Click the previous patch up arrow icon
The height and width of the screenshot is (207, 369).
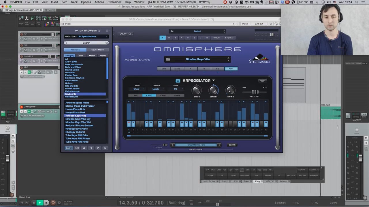tap(91, 148)
